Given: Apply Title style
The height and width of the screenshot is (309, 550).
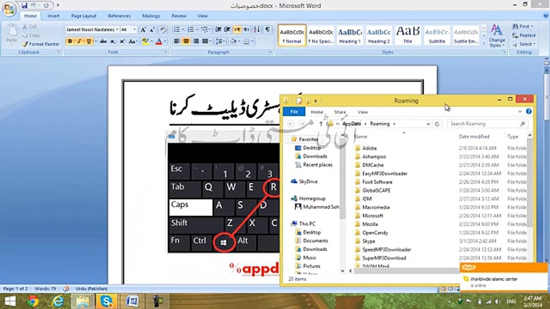Looking at the screenshot, I should 408,35.
